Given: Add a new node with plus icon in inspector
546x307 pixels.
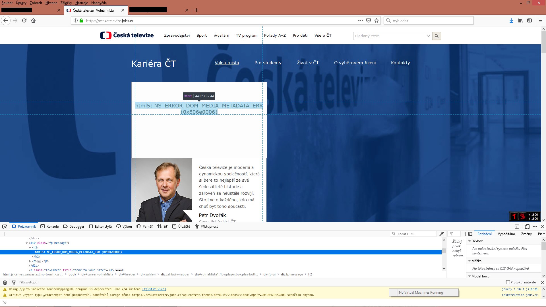Looking at the screenshot, I should tap(5, 234).
